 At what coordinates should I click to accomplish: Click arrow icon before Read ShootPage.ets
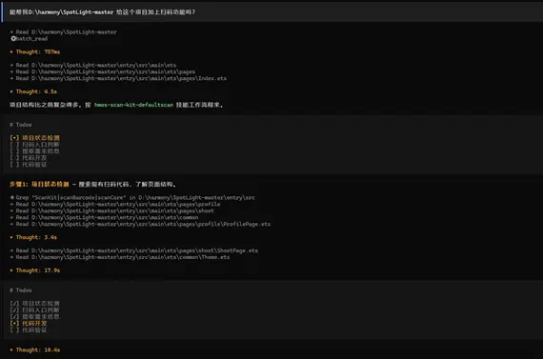click(x=11, y=250)
